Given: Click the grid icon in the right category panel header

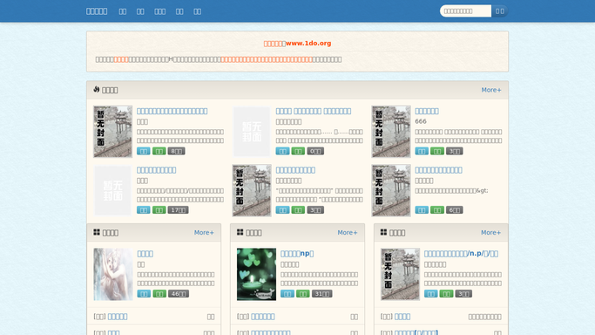Looking at the screenshot, I should point(383,232).
